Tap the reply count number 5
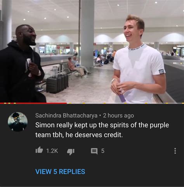This screenshot has height=187, width=184. tap(102, 151)
